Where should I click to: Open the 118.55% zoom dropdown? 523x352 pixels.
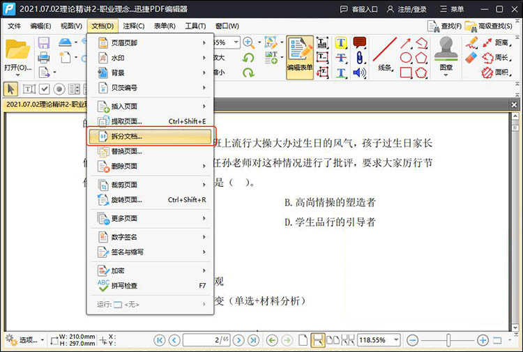point(396,340)
